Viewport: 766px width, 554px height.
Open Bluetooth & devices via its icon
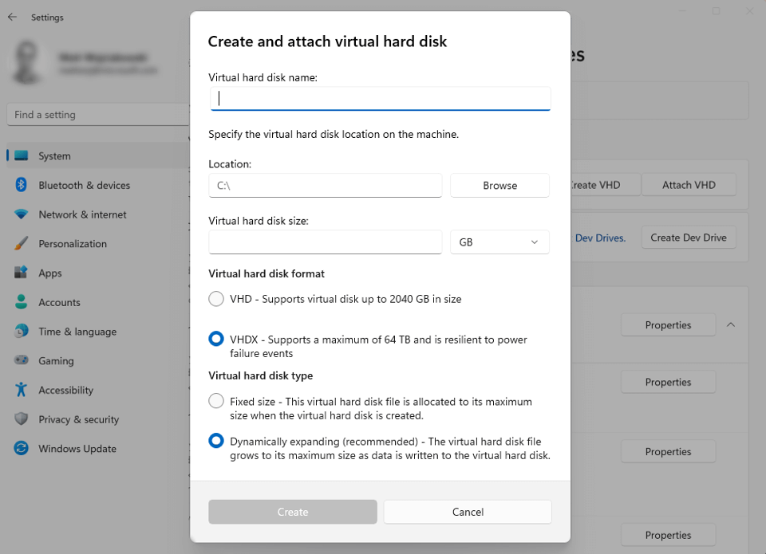point(22,185)
